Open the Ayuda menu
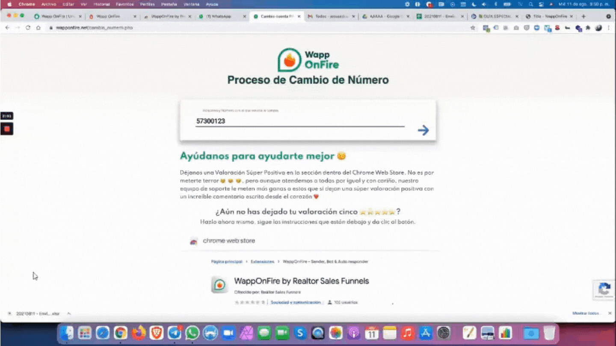616x346 pixels. (x=212, y=4)
